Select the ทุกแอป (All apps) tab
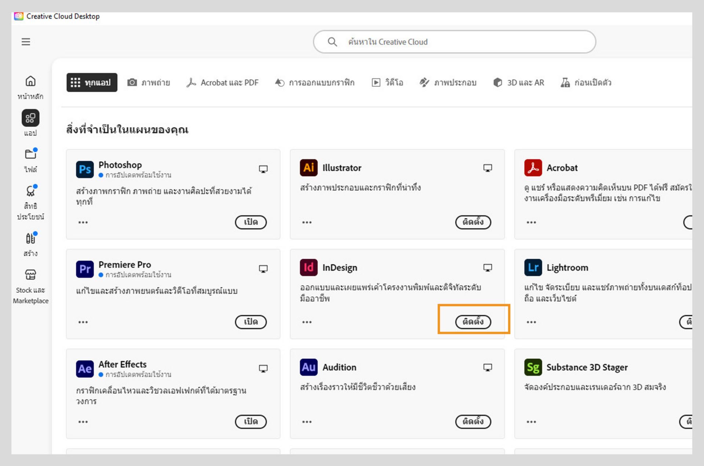 pyautogui.click(x=92, y=82)
